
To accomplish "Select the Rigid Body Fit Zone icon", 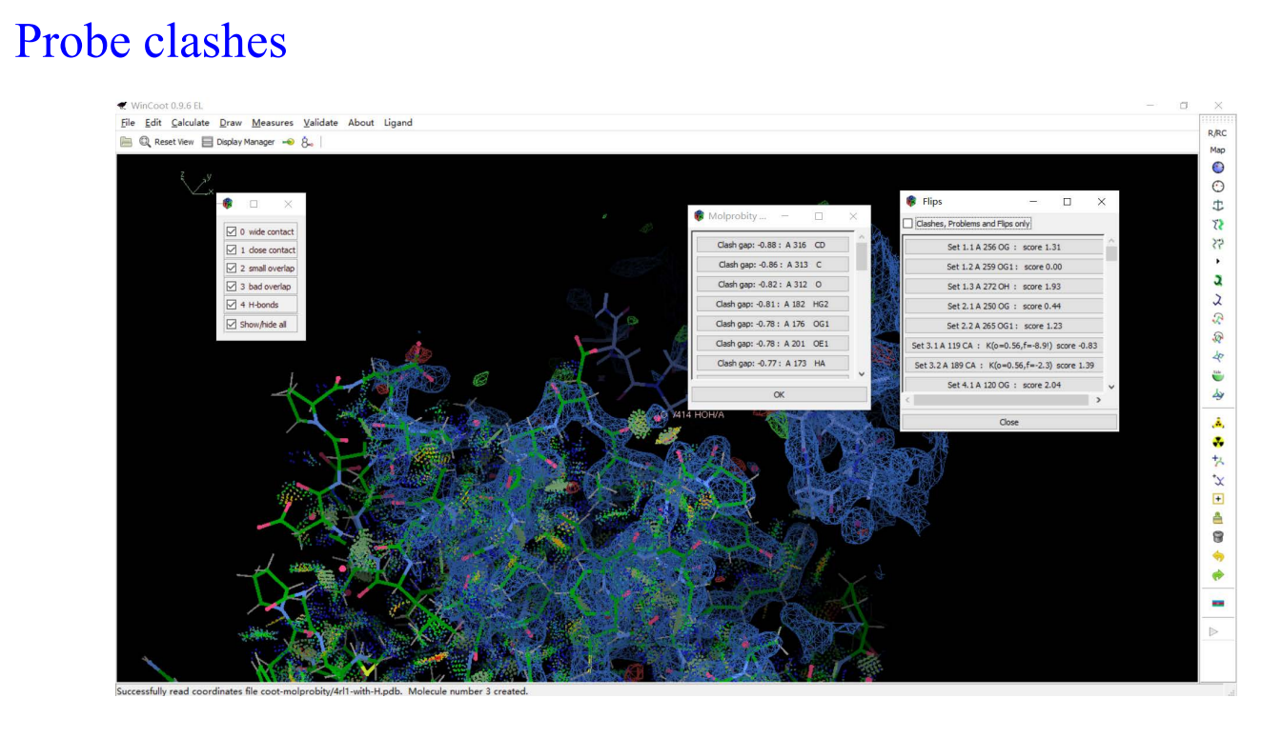I will pyautogui.click(x=1217, y=225).
